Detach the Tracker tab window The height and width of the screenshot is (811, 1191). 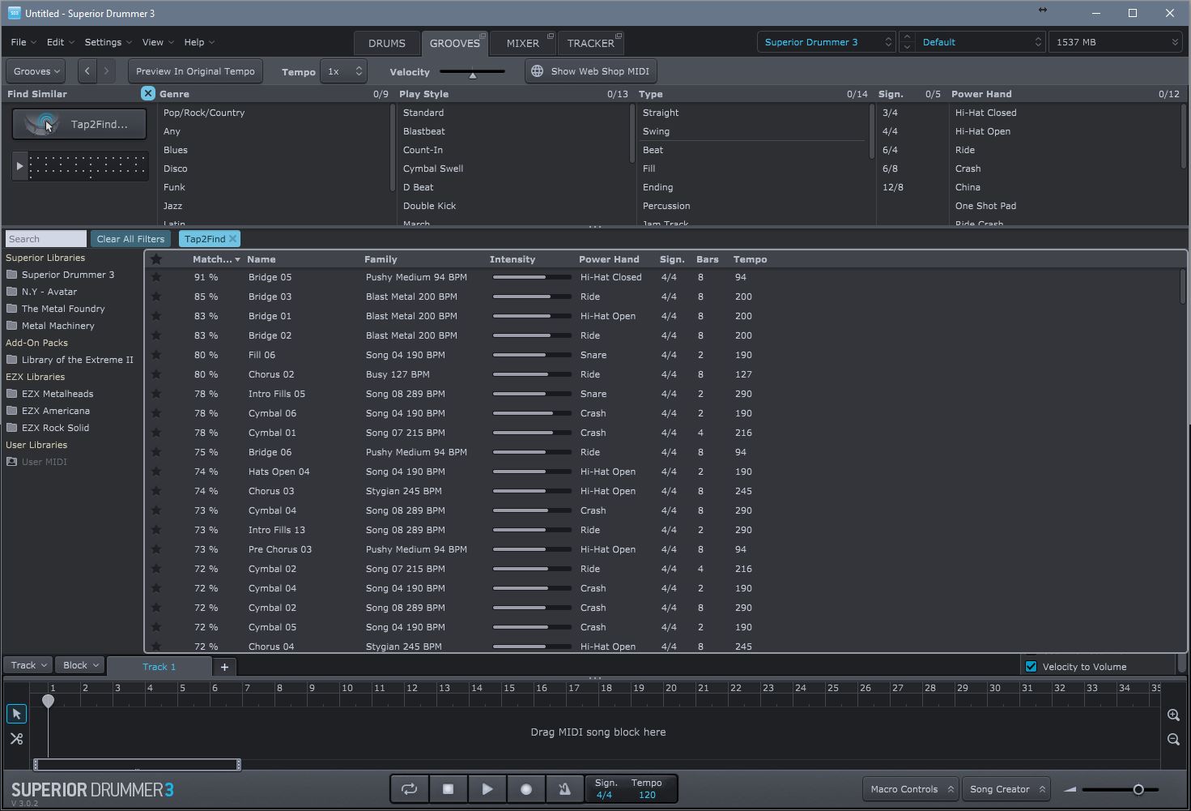(x=619, y=36)
